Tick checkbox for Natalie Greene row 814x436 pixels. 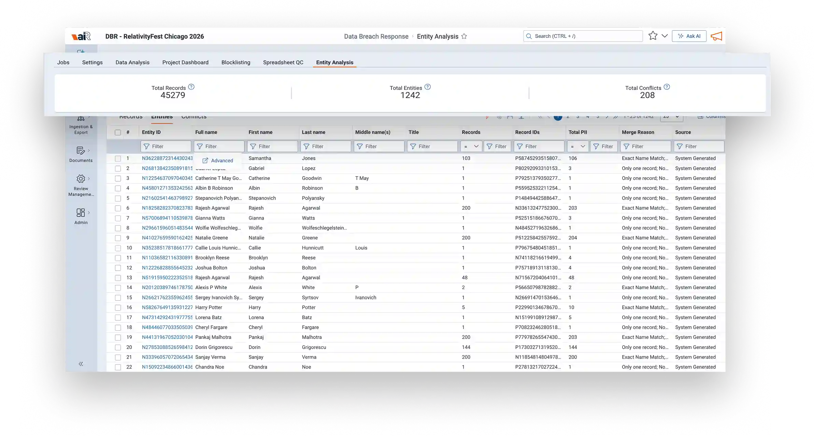pyautogui.click(x=118, y=238)
